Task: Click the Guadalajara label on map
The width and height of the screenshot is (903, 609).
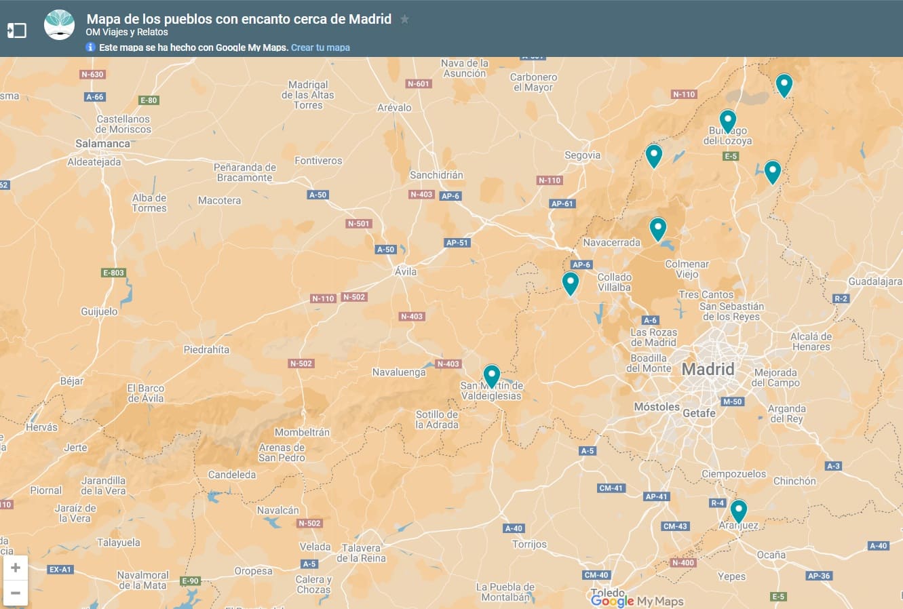Action: 875,281
